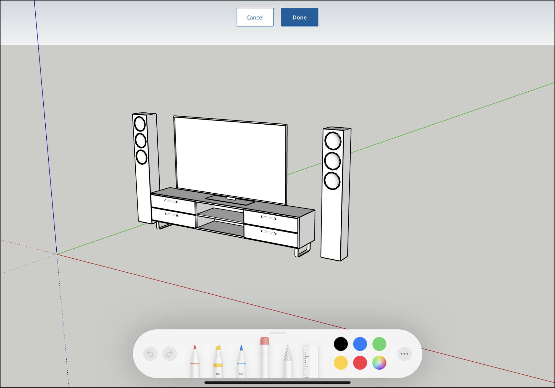
Task: Tap the Cancel button
Action: point(255,17)
